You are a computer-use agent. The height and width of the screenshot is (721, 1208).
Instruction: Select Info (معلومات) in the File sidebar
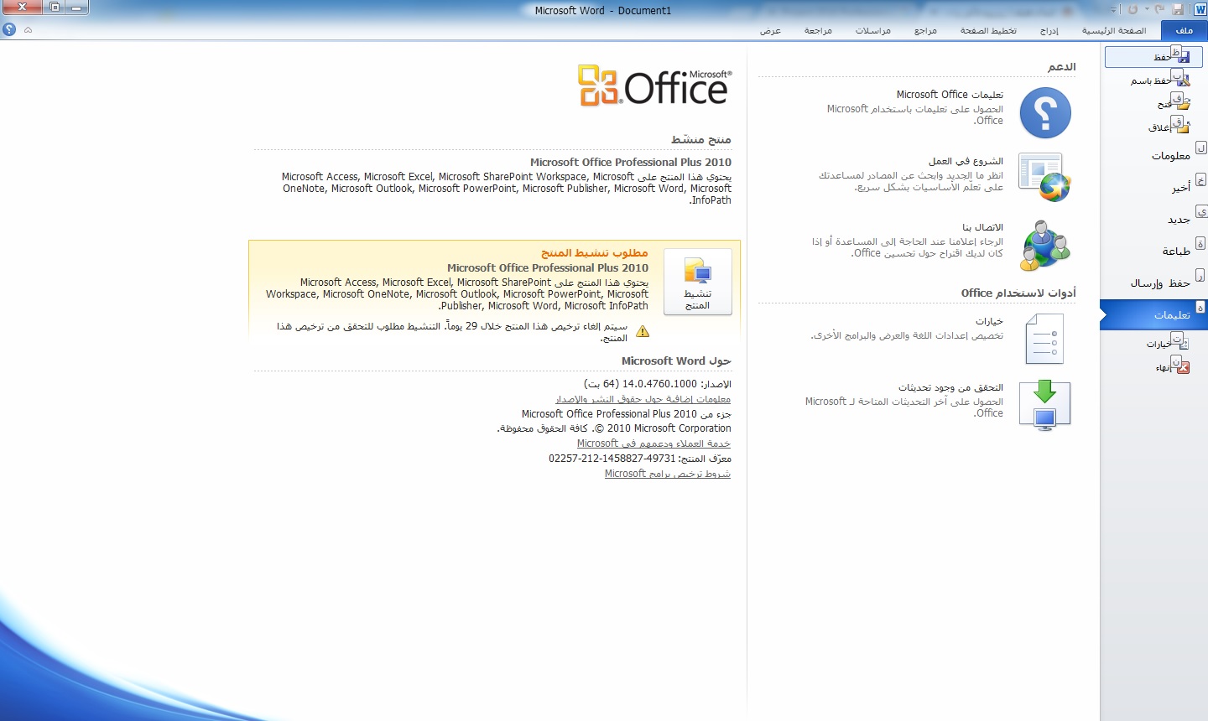(1170, 155)
